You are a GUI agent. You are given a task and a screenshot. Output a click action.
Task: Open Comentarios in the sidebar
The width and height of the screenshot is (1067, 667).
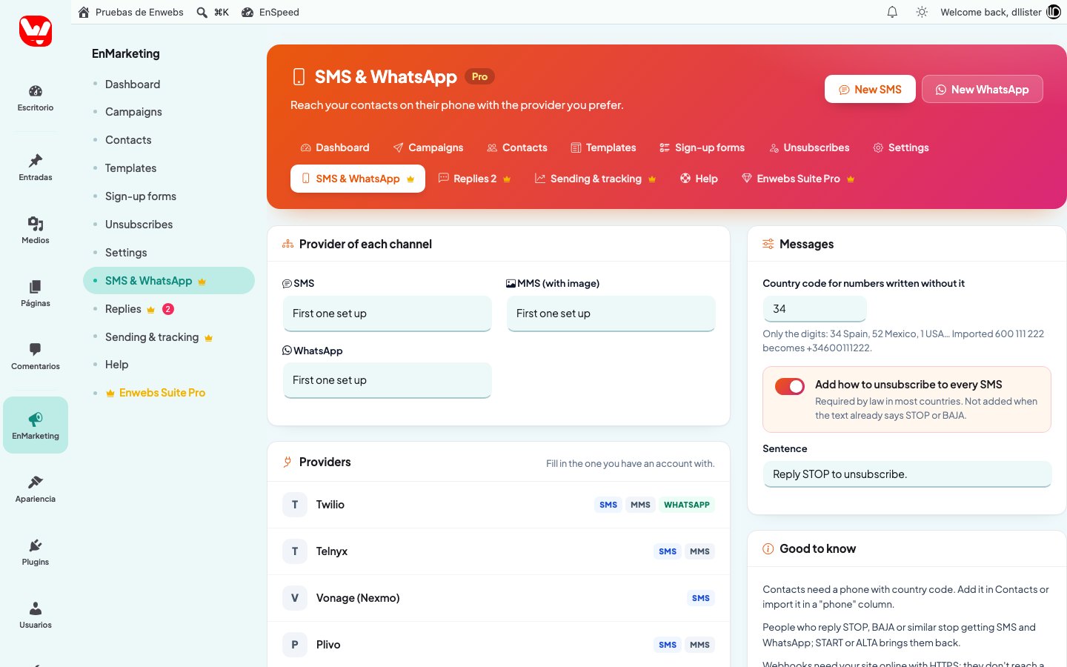point(36,356)
